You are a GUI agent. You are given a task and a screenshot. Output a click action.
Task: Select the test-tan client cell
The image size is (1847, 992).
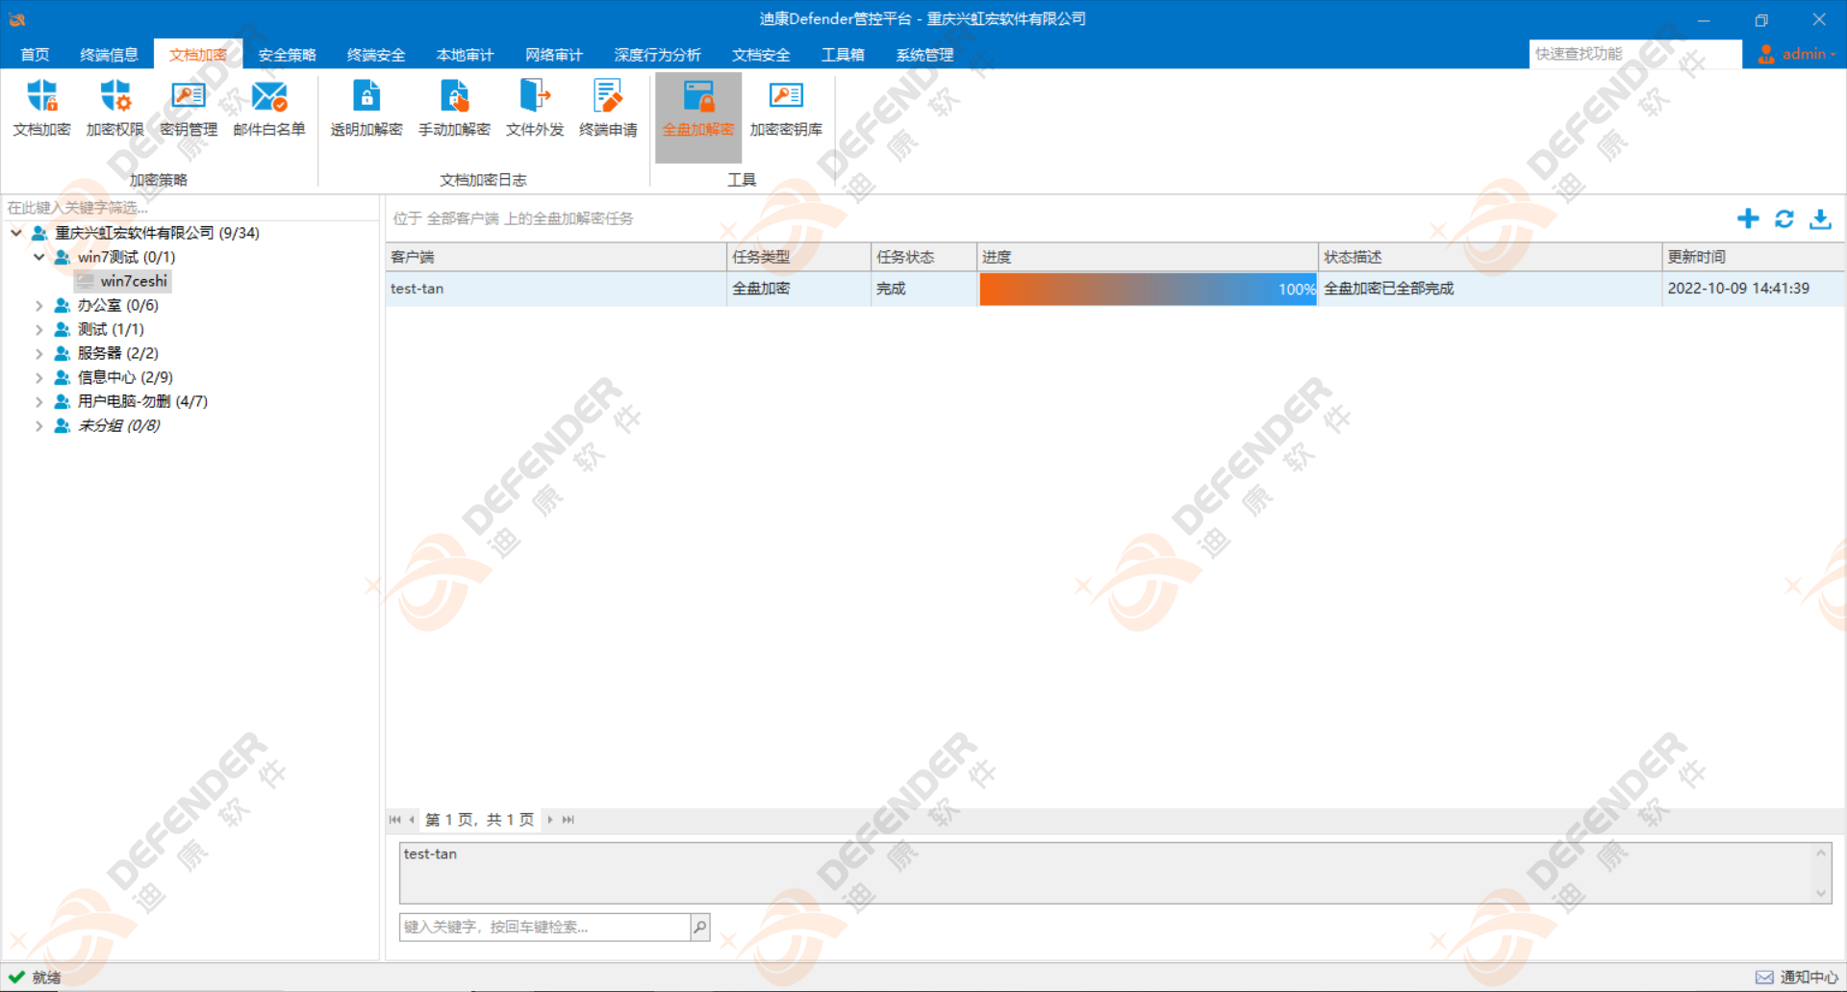pyautogui.click(x=556, y=289)
